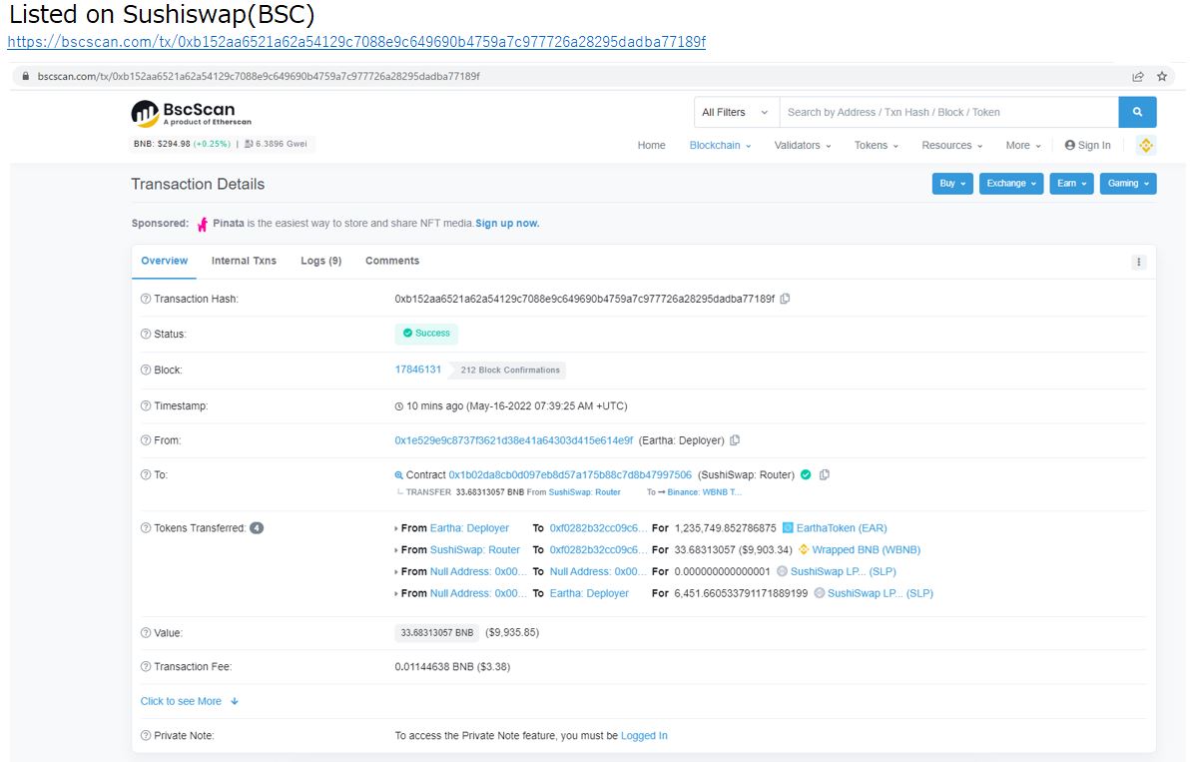Click the blue search magnifier button
This screenshot has width=1195, height=762.
(x=1137, y=112)
